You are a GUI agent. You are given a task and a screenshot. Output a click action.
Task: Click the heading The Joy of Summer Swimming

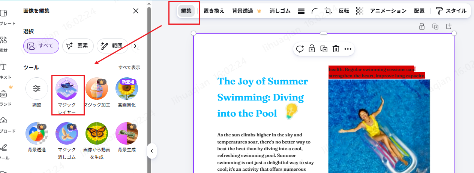pyautogui.click(x=262, y=97)
